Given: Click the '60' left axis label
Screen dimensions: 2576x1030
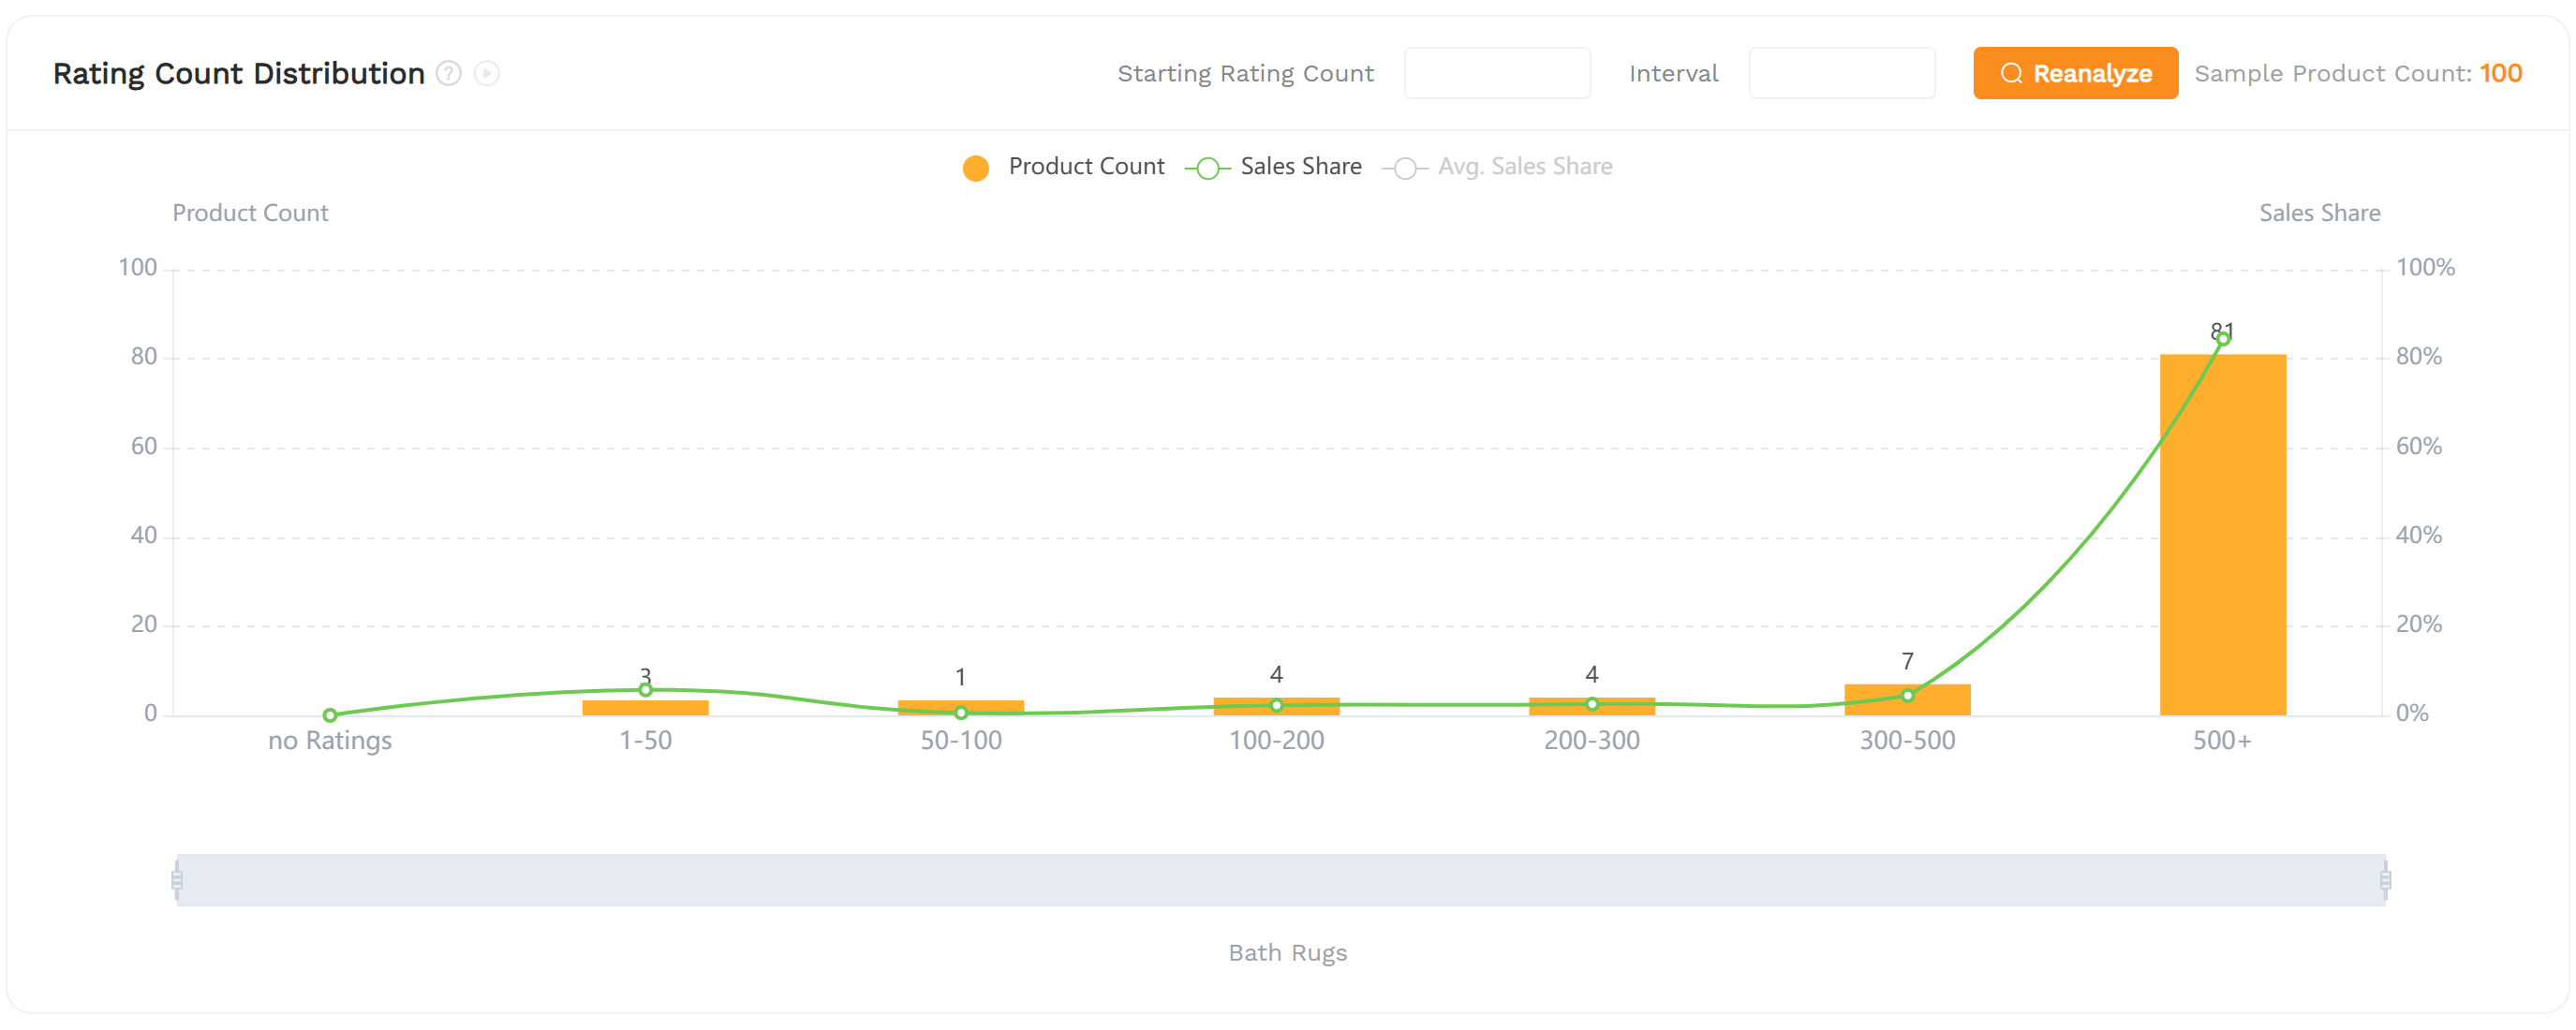Looking at the screenshot, I should [x=144, y=446].
